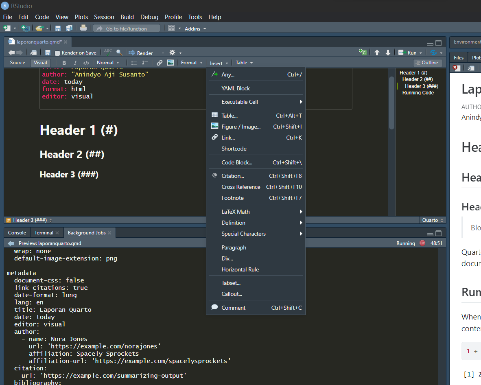The height and width of the screenshot is (385, 481).
Task: Expand the Special Characters submenu
Action: pyautogui.click(x=256, y=234)
